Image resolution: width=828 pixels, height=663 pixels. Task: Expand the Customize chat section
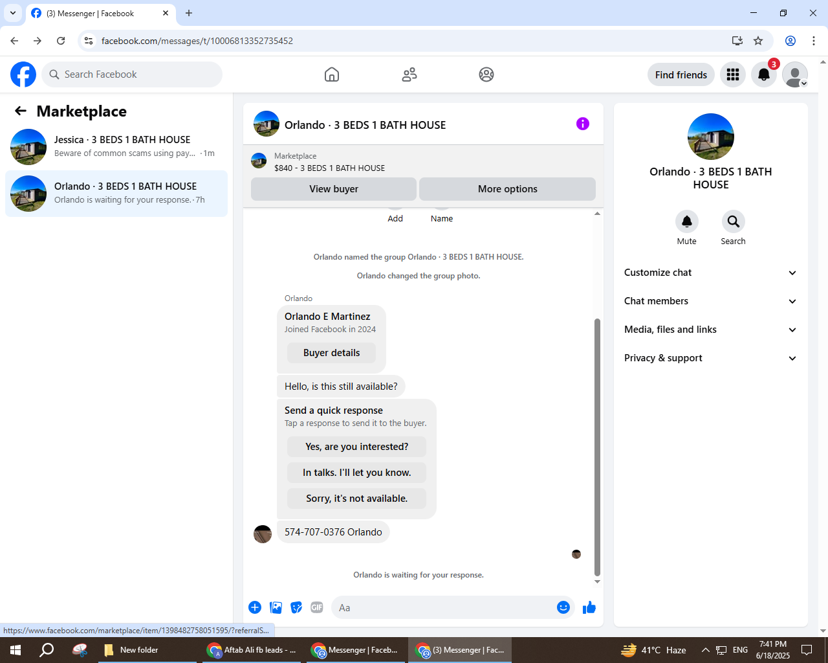point(711,273)
